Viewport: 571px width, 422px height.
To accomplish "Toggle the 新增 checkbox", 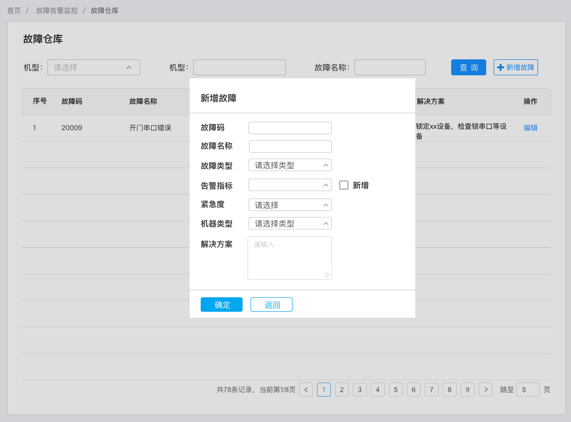I will (344, 185).
